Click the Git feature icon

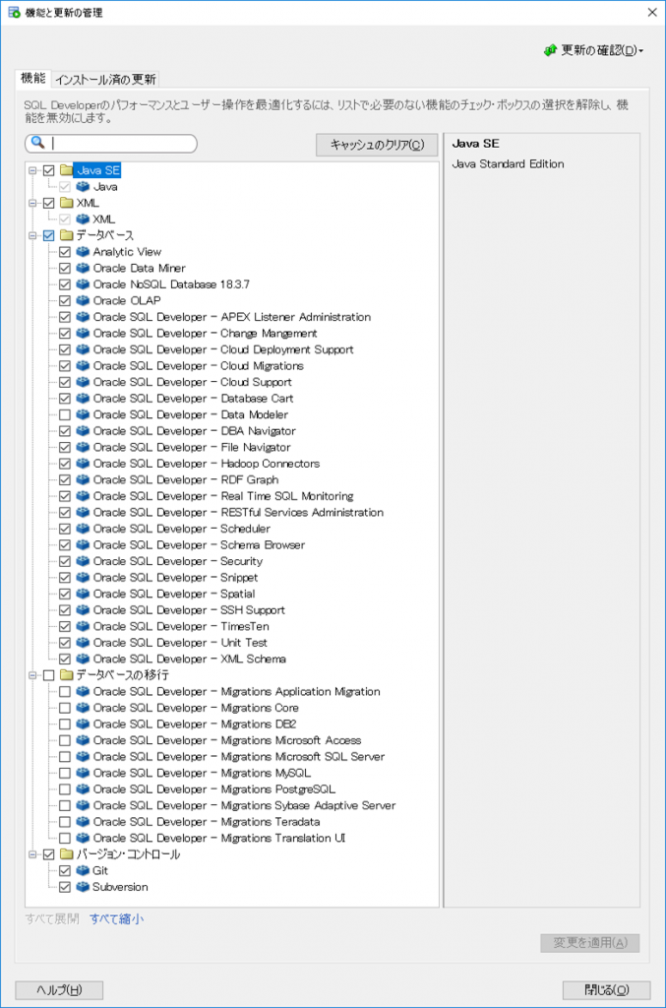click(83, 870)
